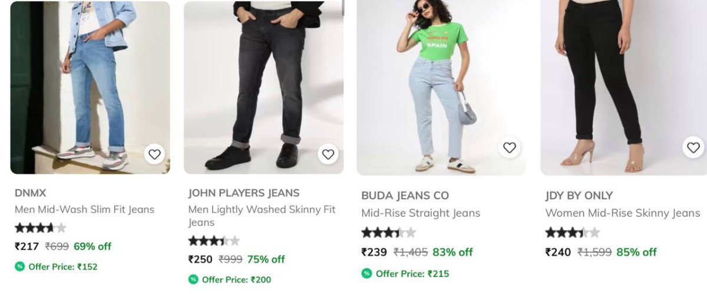Click JOHN PLAYERS JEANS brand name

[244, 193]
